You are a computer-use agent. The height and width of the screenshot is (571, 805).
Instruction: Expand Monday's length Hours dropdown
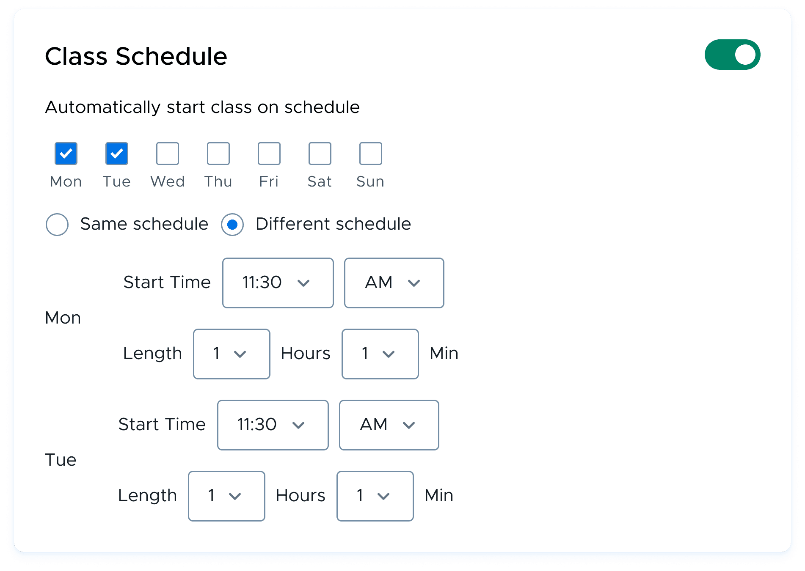click(x=232, y=354)
